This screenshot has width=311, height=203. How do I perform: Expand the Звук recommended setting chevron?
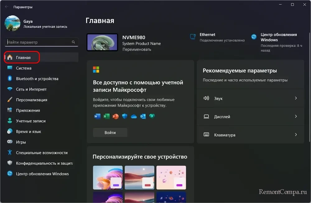[296, 98]
